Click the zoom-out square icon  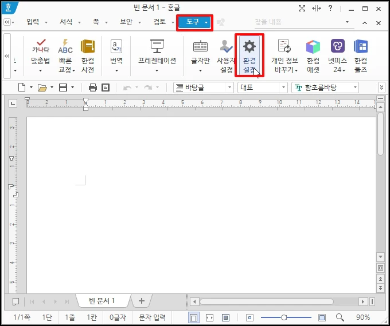click(x=249, y=317)
